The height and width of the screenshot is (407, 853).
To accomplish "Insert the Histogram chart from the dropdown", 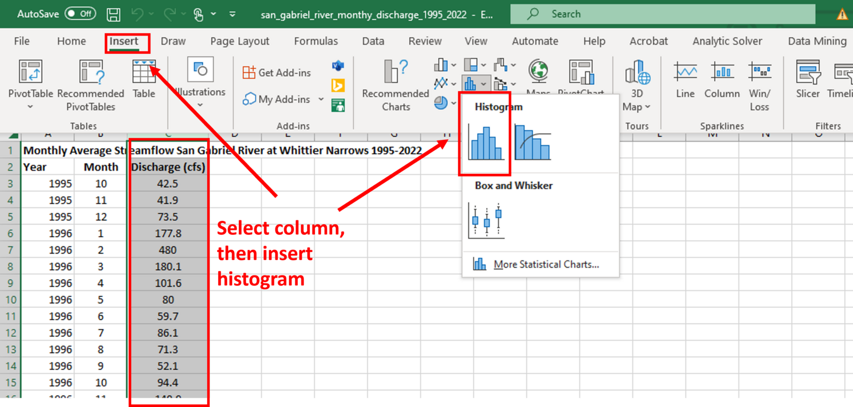I will click(x=485, y=143).
